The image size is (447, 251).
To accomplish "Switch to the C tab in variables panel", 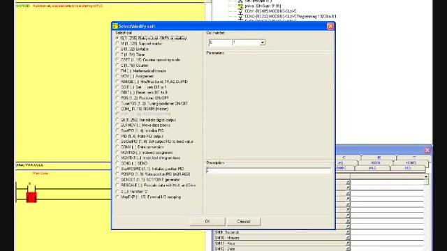I will (344, 158).
